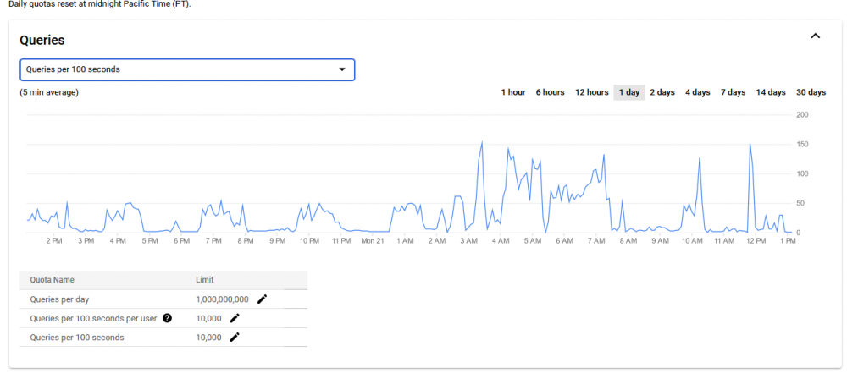This screenshot has width=847, height=379.
Task: Click the dropdown arrow in metric selector
Action: click(x=342, y=69)
